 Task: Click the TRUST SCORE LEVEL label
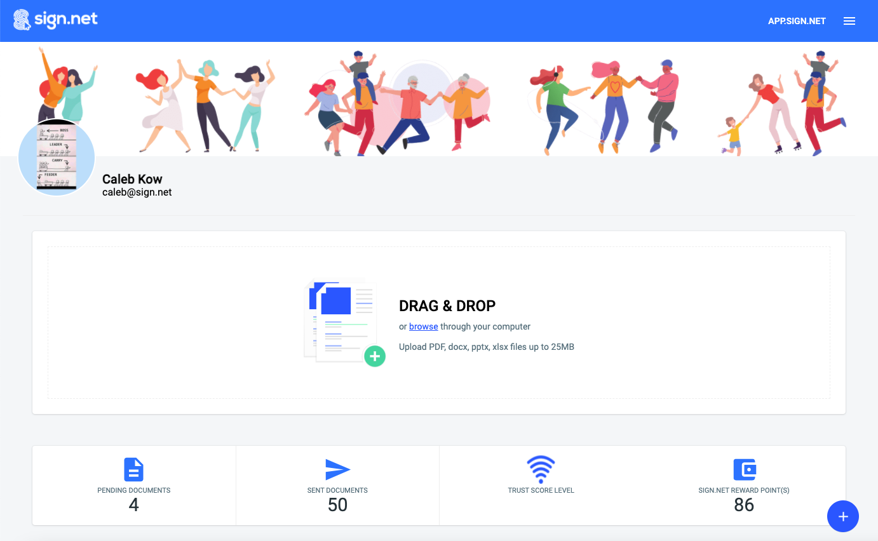[x=541, y=490]
